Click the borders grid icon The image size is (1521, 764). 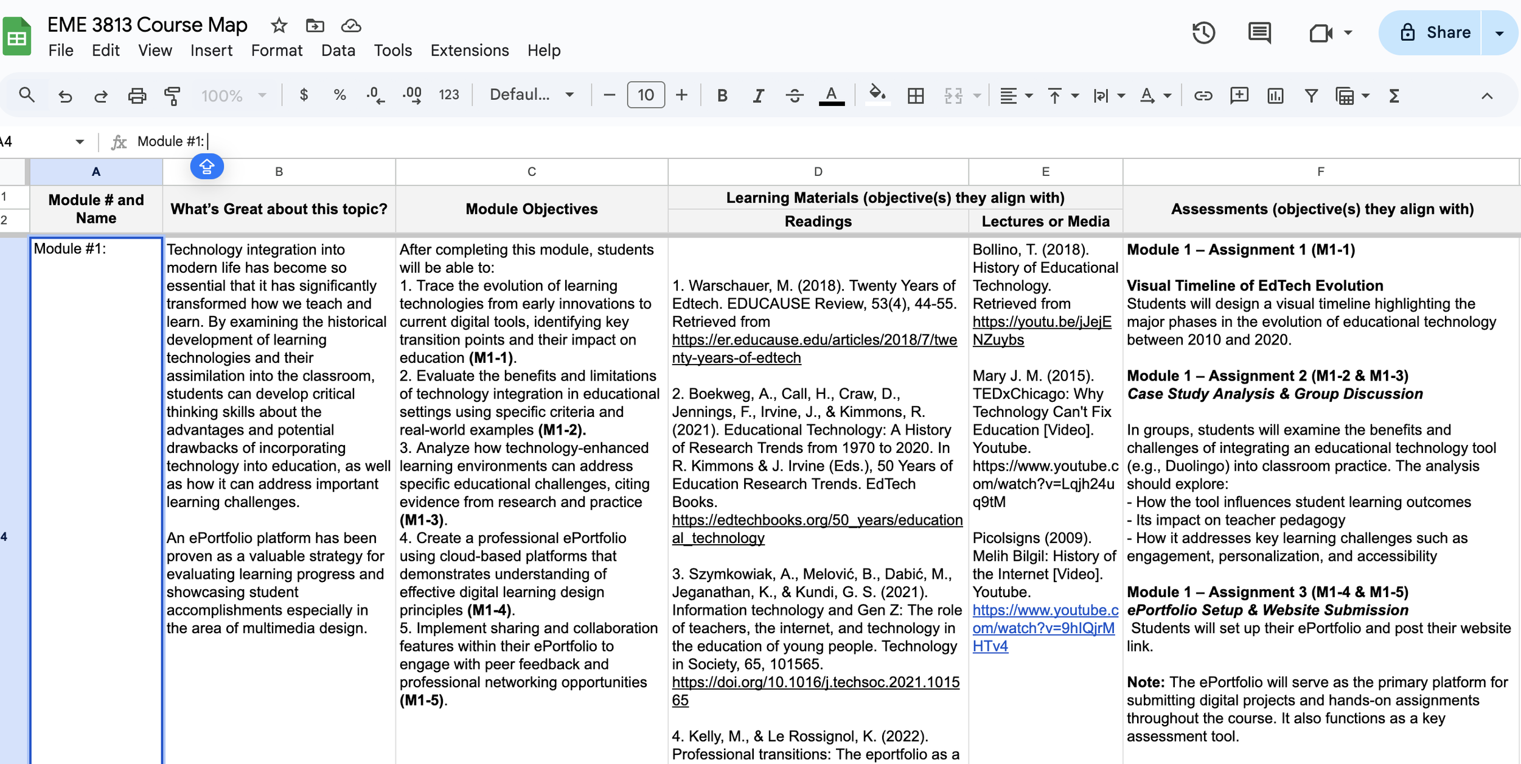tap(915, 96)
